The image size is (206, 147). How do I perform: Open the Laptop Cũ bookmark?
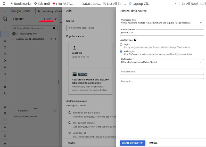pos(140,4)
